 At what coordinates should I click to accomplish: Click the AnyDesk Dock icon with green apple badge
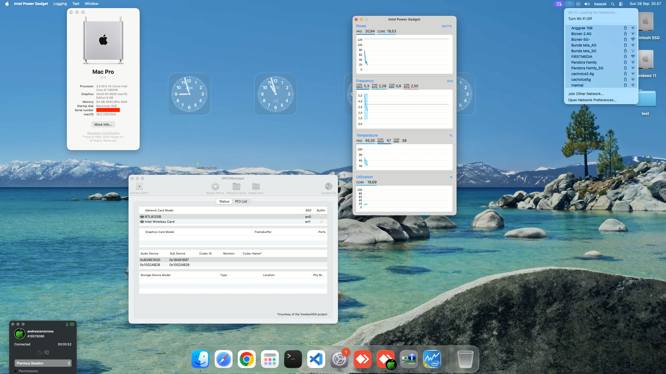point(386,359)
